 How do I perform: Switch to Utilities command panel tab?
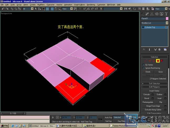click(166, 14)
